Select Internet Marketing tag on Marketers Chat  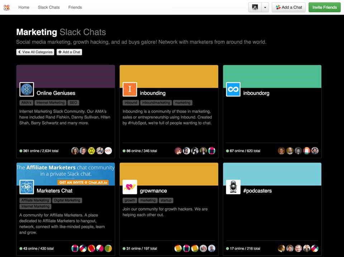pyautogui.click(x=35, y=207)
